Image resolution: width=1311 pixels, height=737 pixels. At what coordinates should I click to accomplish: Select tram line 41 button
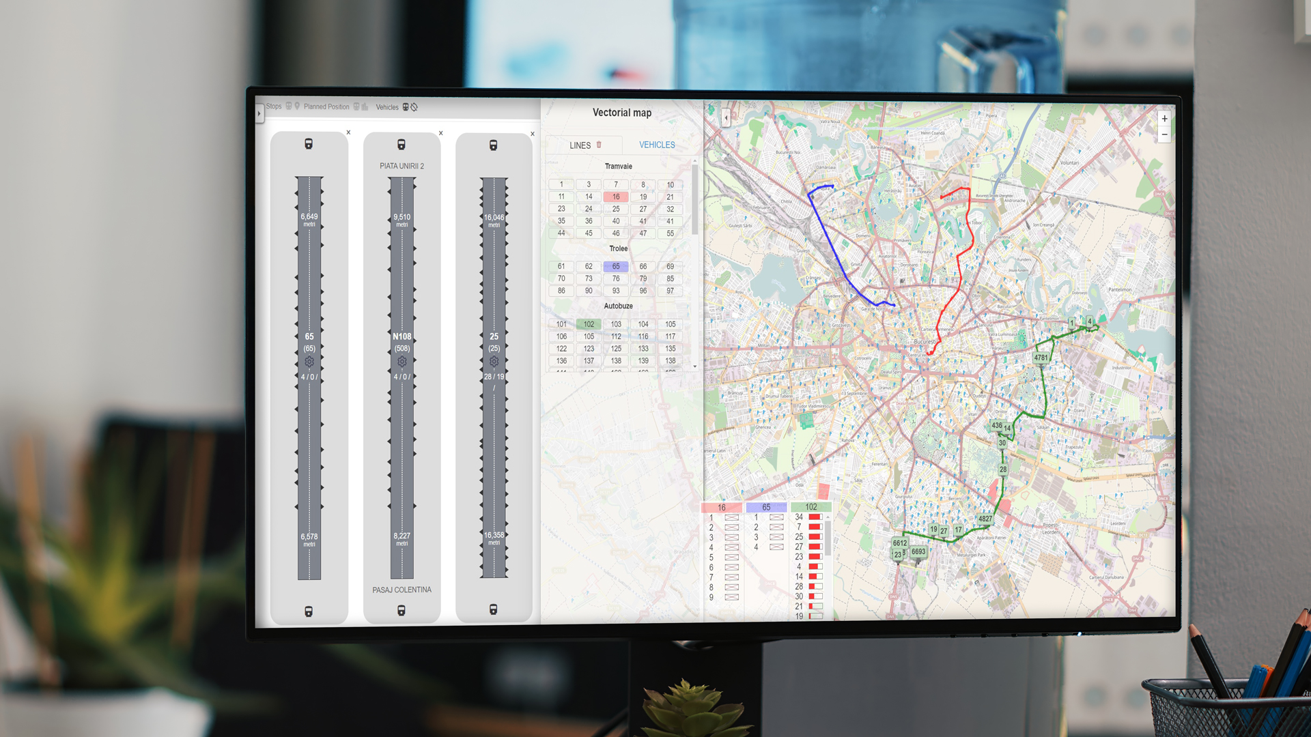tap(643, 221)
